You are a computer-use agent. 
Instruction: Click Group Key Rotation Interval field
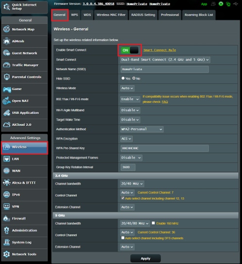[128, 167]
